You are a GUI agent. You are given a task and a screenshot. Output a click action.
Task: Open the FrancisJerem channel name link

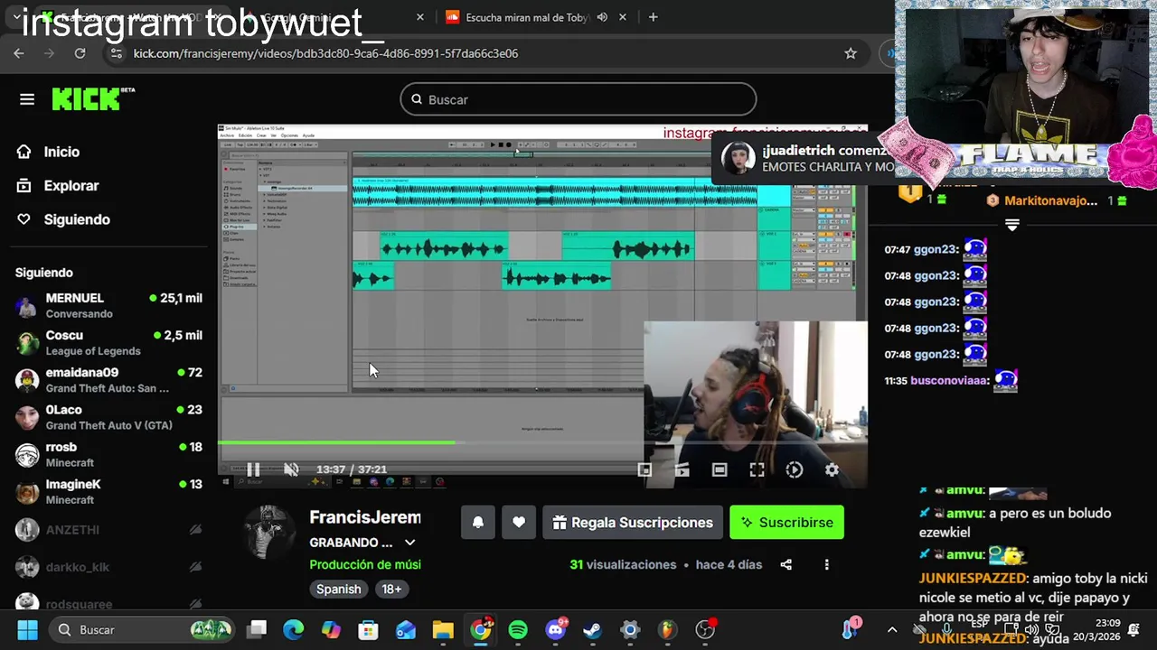pos(365,517)
